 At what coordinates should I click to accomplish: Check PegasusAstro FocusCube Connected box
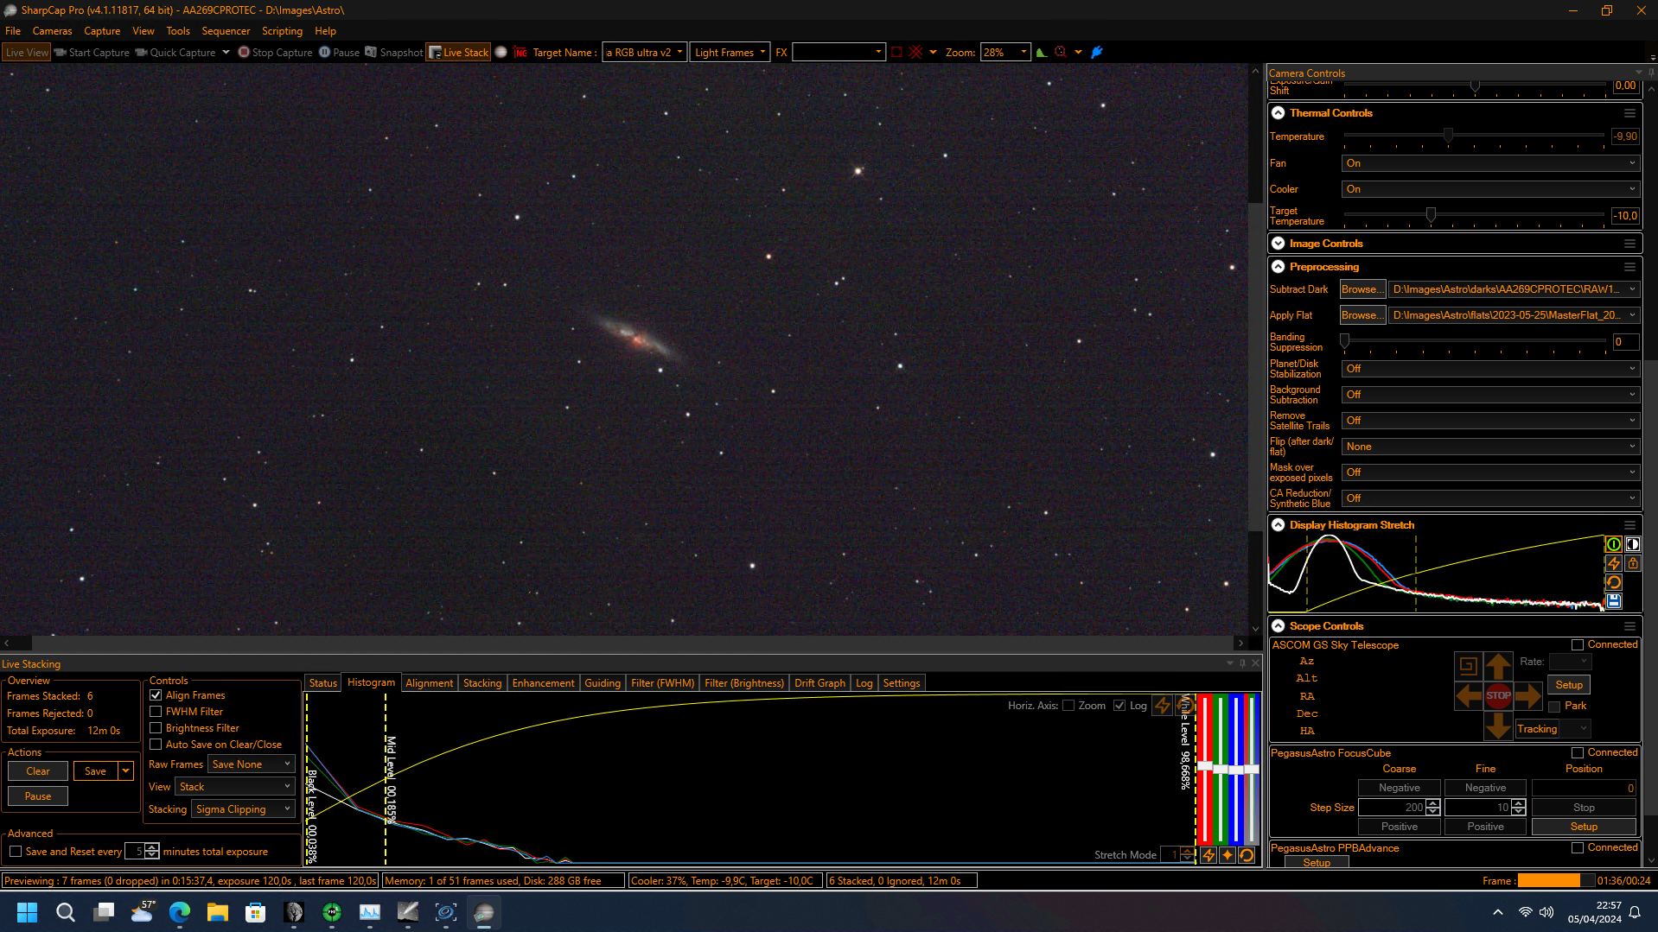coord(1578,752)
